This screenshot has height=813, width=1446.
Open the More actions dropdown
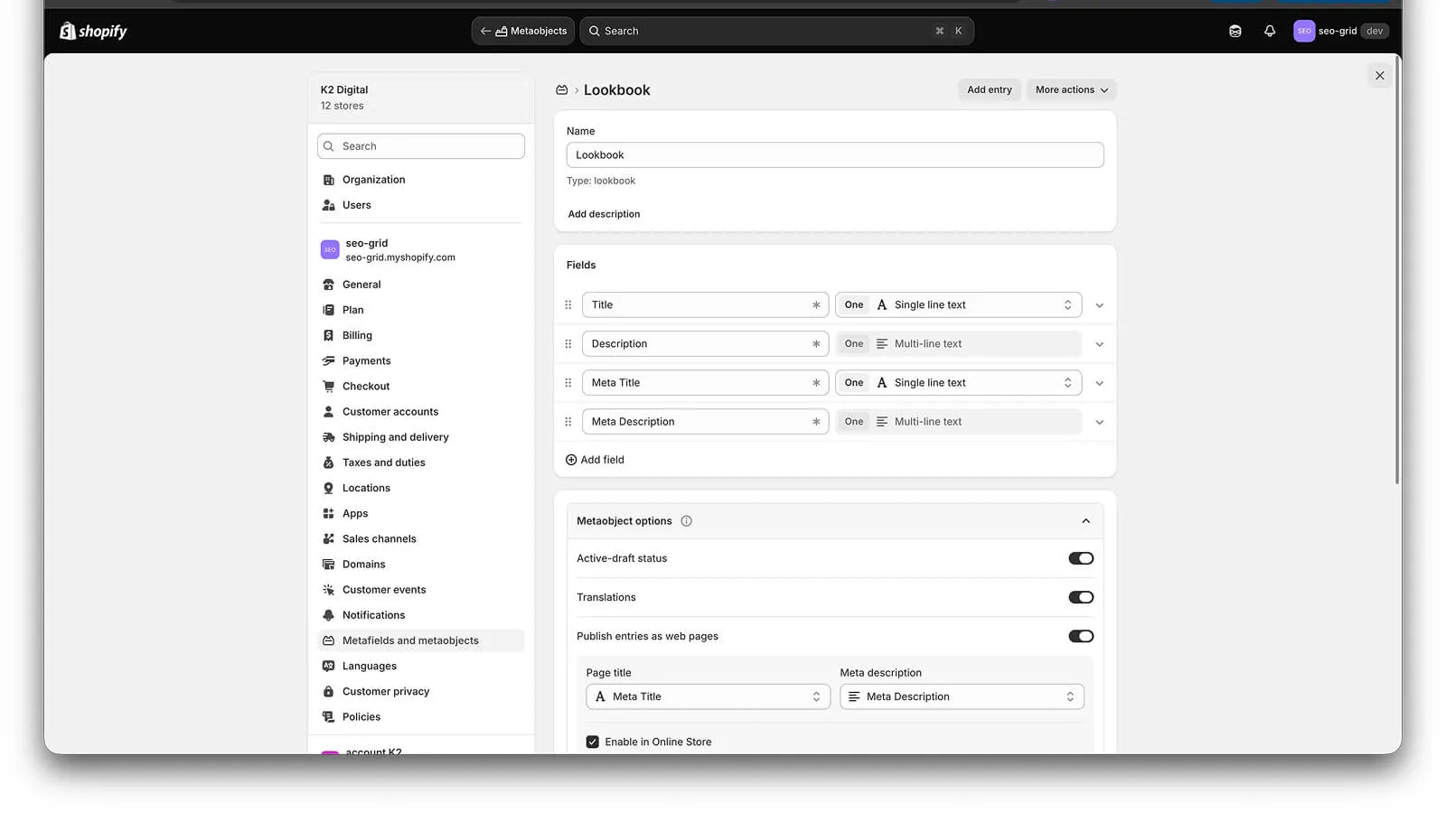(x=1071, y=90)
